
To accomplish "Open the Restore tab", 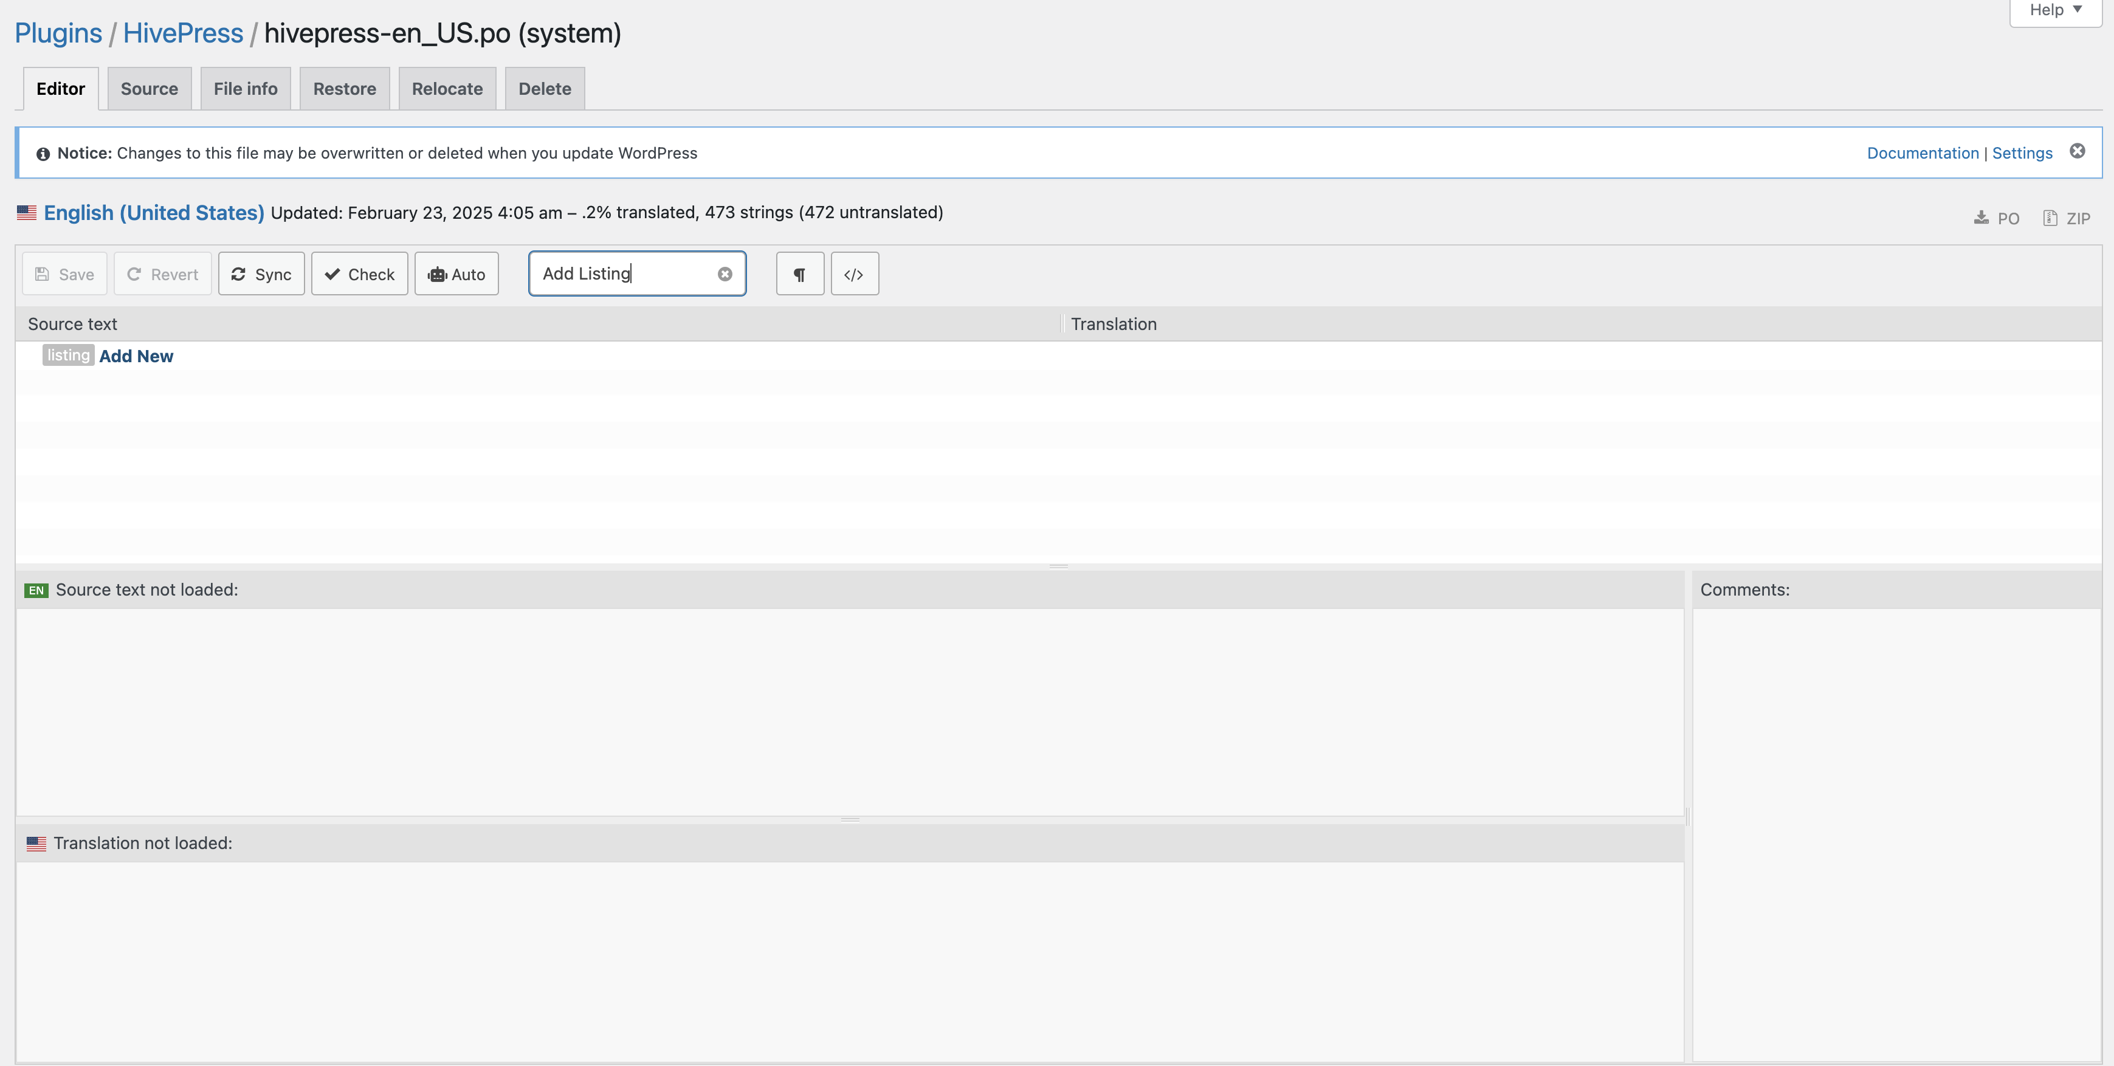I will pyautogui.click(x=345, y=89).
